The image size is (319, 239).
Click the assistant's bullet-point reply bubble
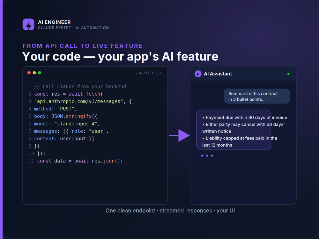click(x=234, y=130)
